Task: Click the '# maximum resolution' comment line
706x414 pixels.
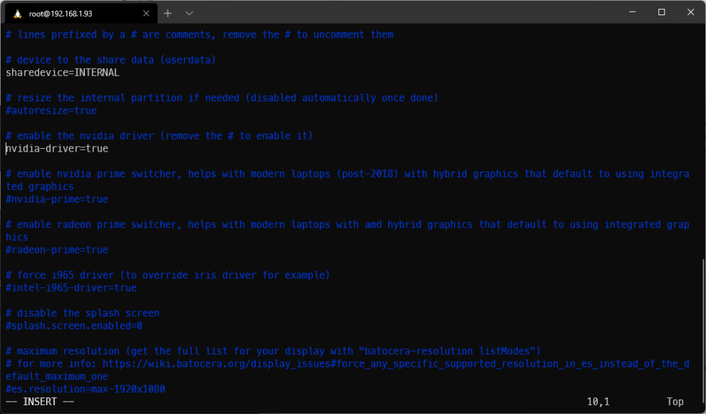Action: (x=273, y=351)
